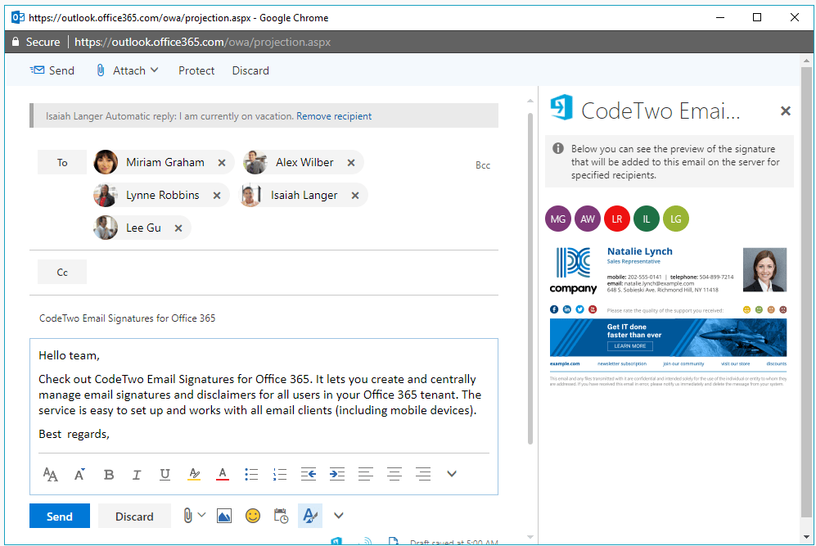Toggle underline formatting
Screen dimensions: 816x546
click(x=165, y=474)
